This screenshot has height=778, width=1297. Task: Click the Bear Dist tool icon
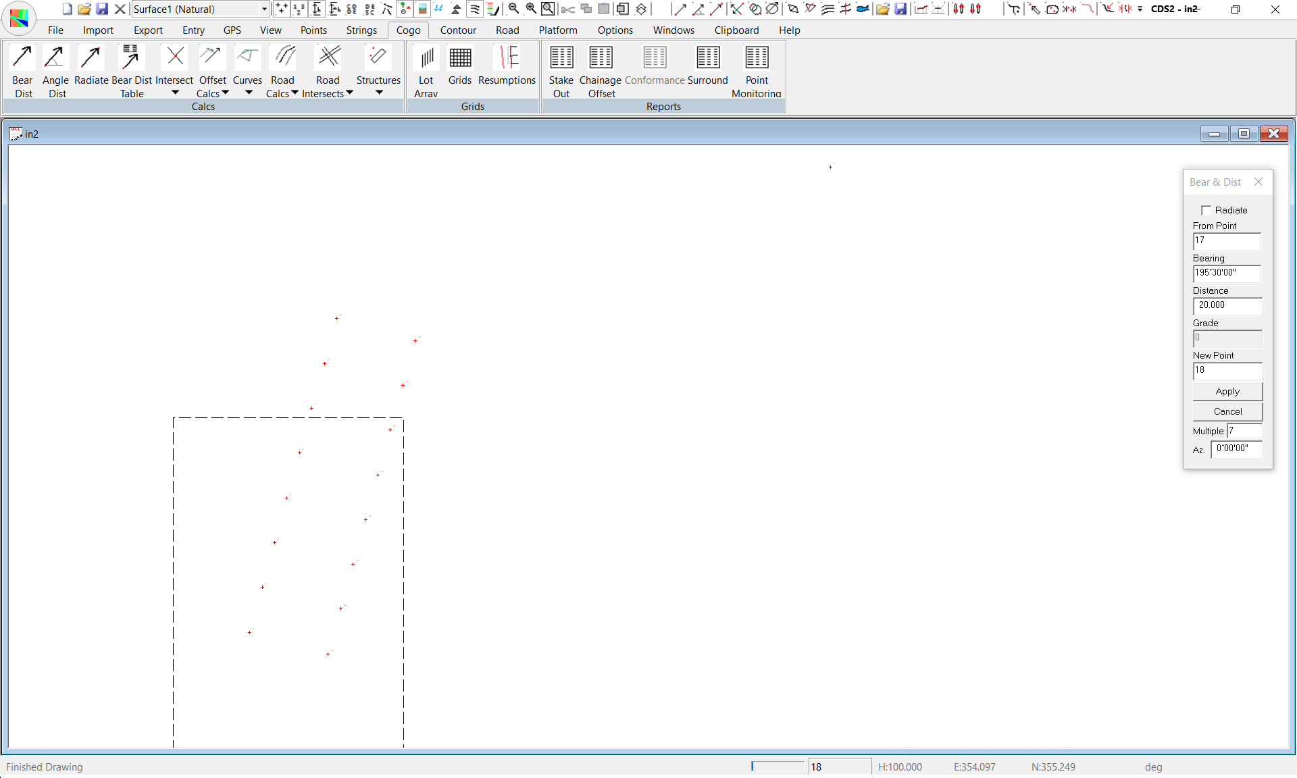coord(22,58)
